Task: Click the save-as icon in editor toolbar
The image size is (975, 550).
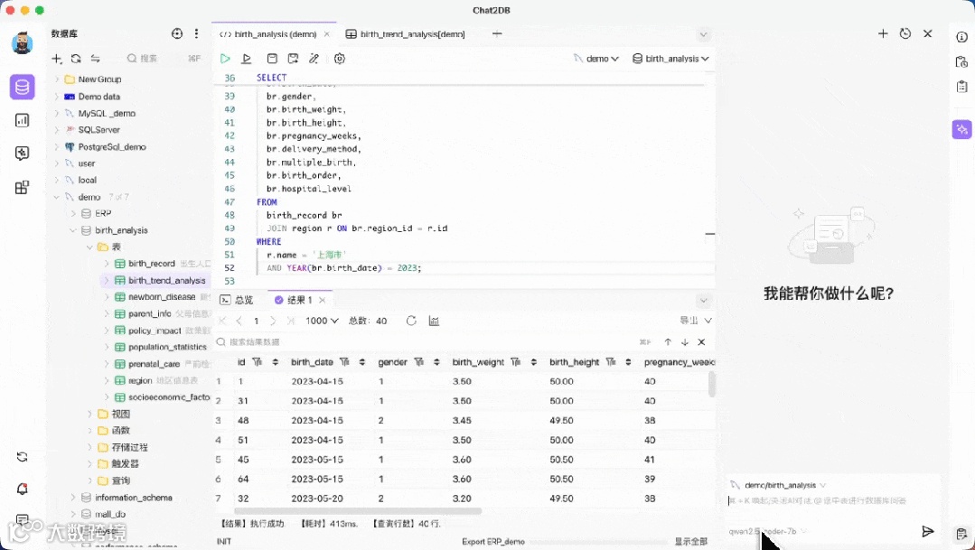Action: point(293,59)
